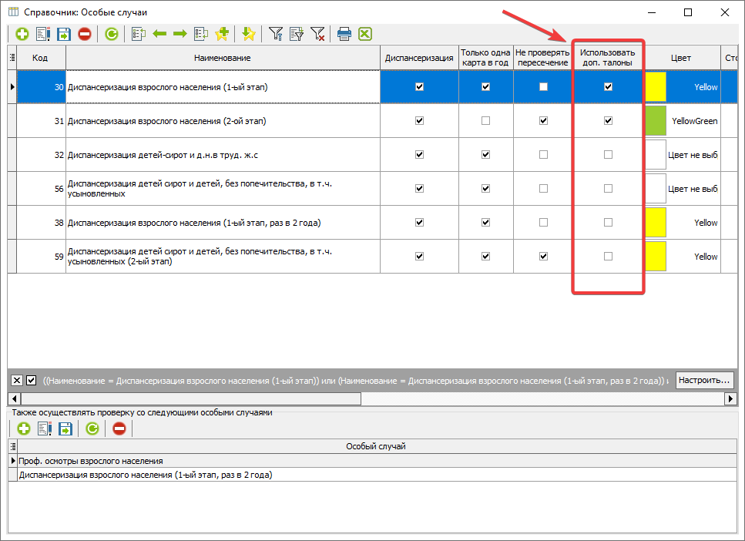Image resolution: width=745 pixels, height=541 pixels.
Task: Uncheck Не проверять пересечение for code 59
Action: (x=544, y=256)
